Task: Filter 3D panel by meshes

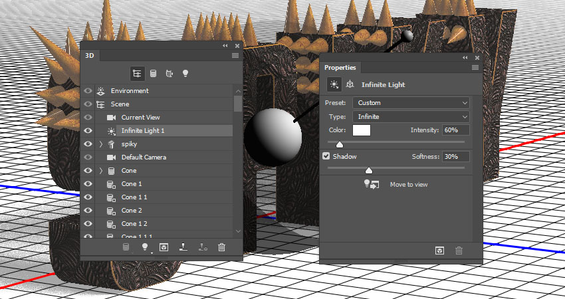Action: pos(153,74)
